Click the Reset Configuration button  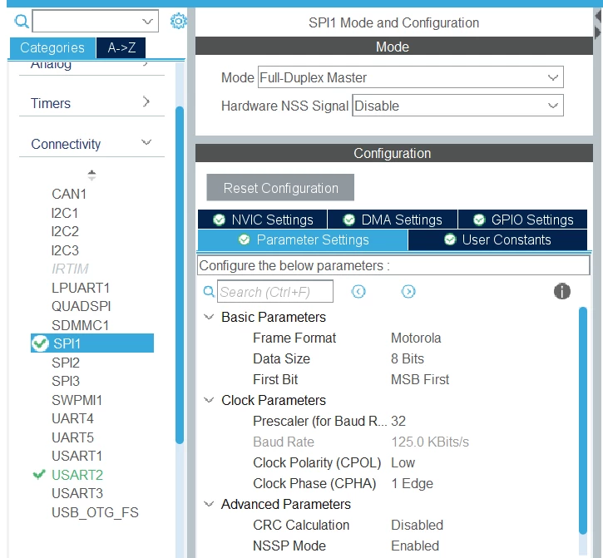click(280, 188)
